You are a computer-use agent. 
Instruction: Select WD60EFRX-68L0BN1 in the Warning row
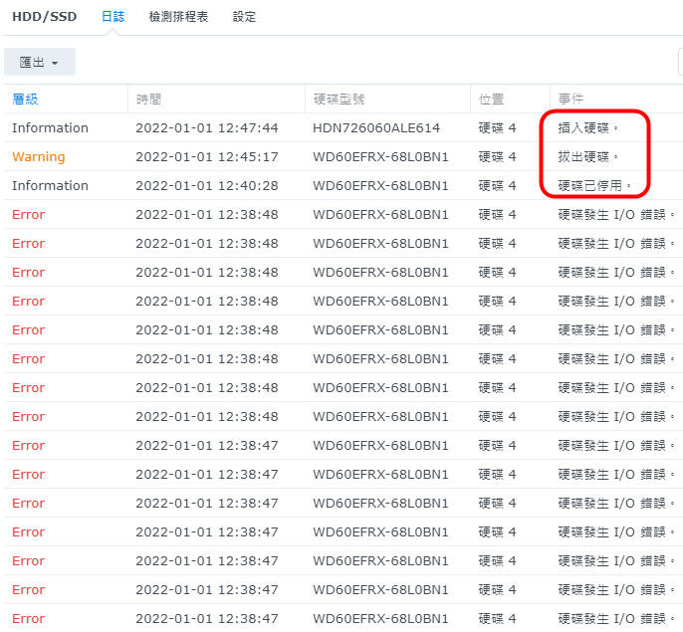(380, 157)
